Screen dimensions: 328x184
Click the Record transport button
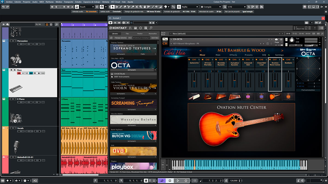click(186, 180)
